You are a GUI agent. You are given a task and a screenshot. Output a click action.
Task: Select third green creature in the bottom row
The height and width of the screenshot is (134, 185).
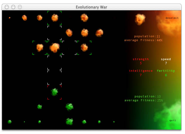click(x=39, y=121)
